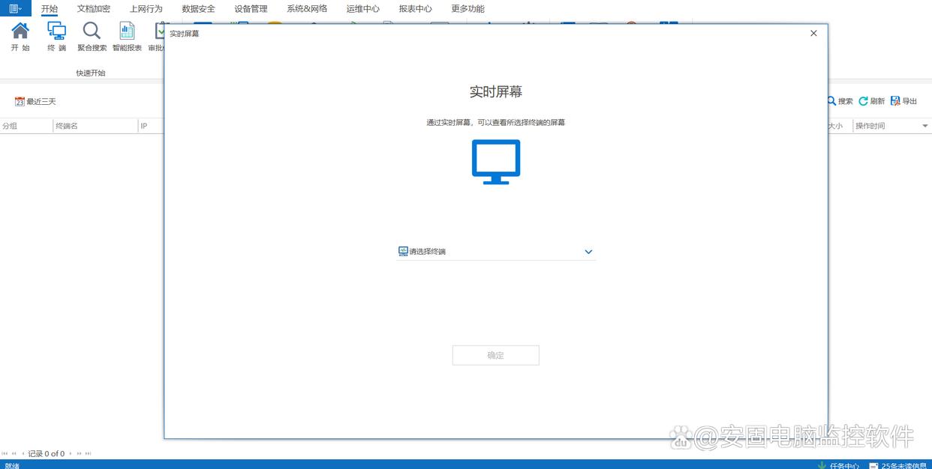Switch to the 设备管理 ribbon tab
The width and height of the screenshot is (932, 469).
(x=251, y=9)
